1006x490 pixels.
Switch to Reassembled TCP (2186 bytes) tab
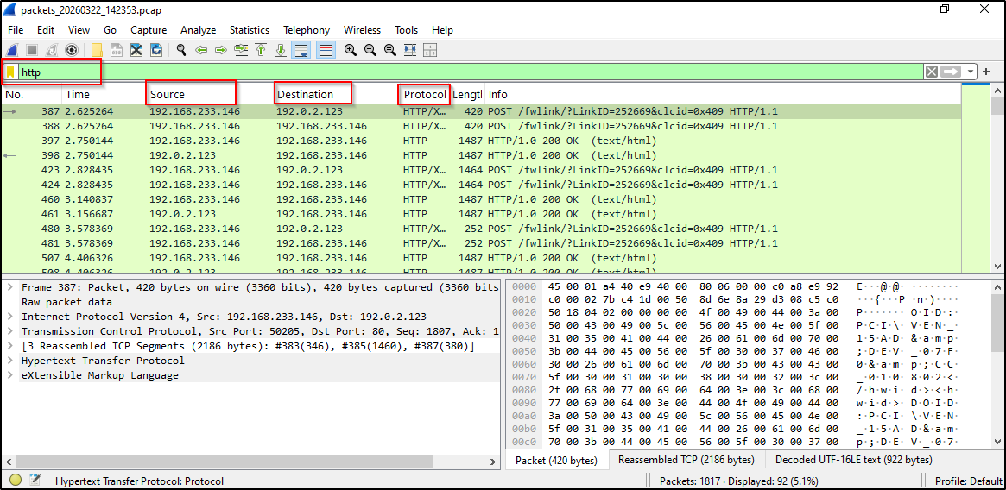686,460
